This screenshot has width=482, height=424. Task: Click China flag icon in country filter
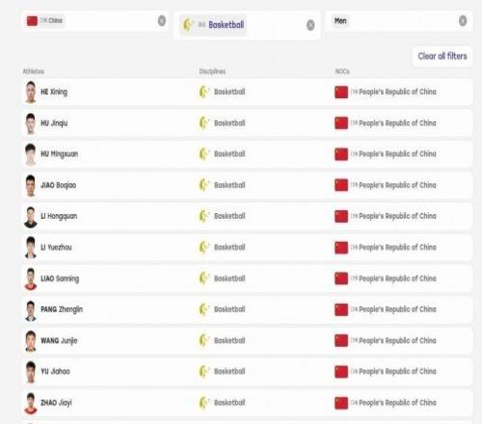pos(32,21)
